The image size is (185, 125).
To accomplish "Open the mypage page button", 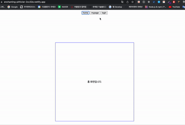I will click(x=95, y=13).
